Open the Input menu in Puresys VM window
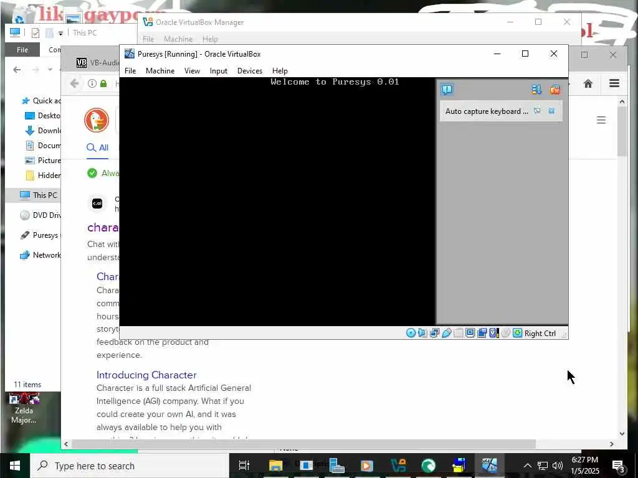The width and height of the screenshot is (638, 478). (219, 71)
